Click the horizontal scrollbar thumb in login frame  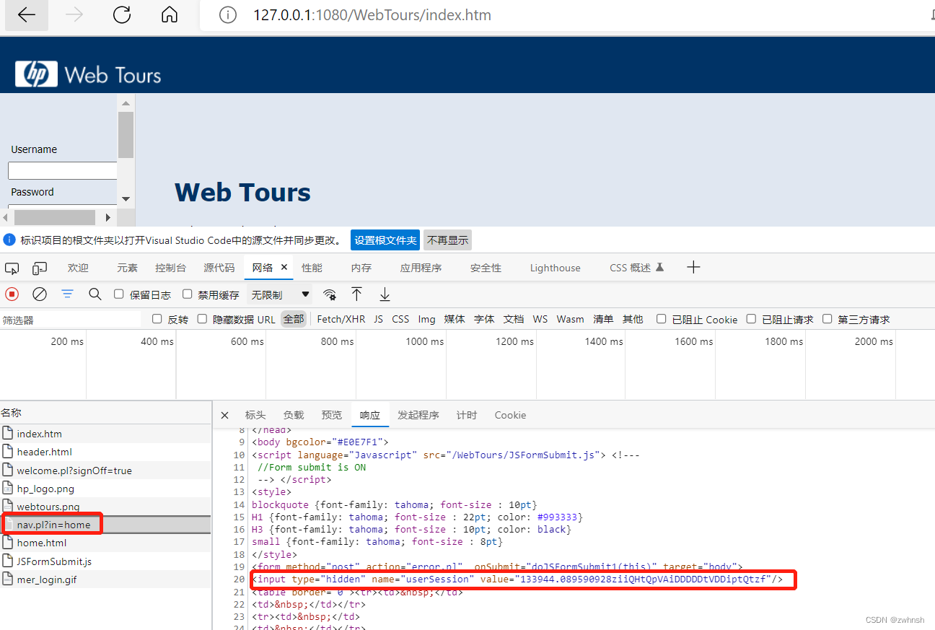55,217
